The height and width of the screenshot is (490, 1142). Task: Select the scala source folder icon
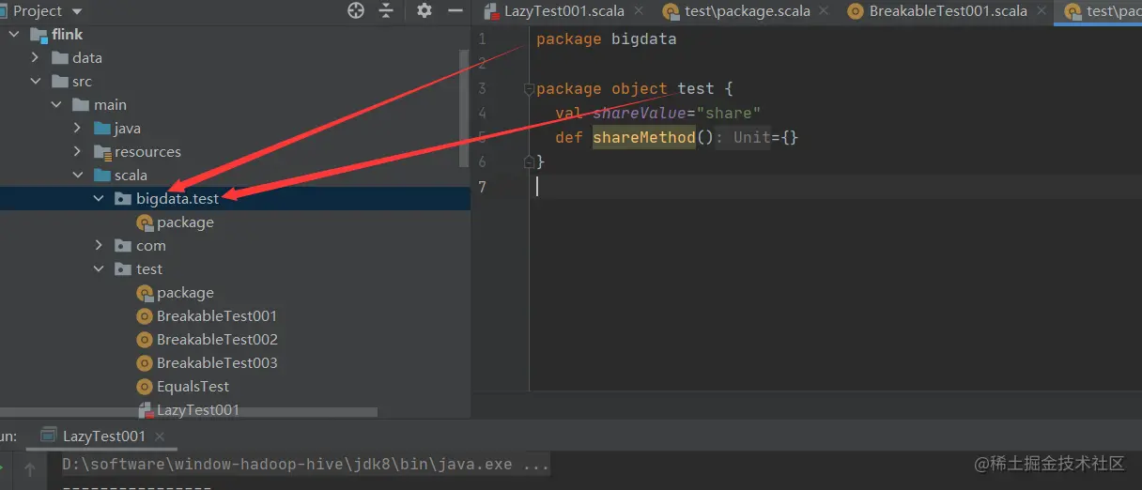[102, 175]
